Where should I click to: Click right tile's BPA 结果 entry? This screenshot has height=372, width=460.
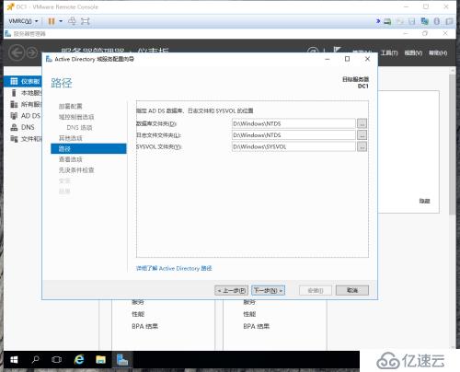[x=256, y=326]
